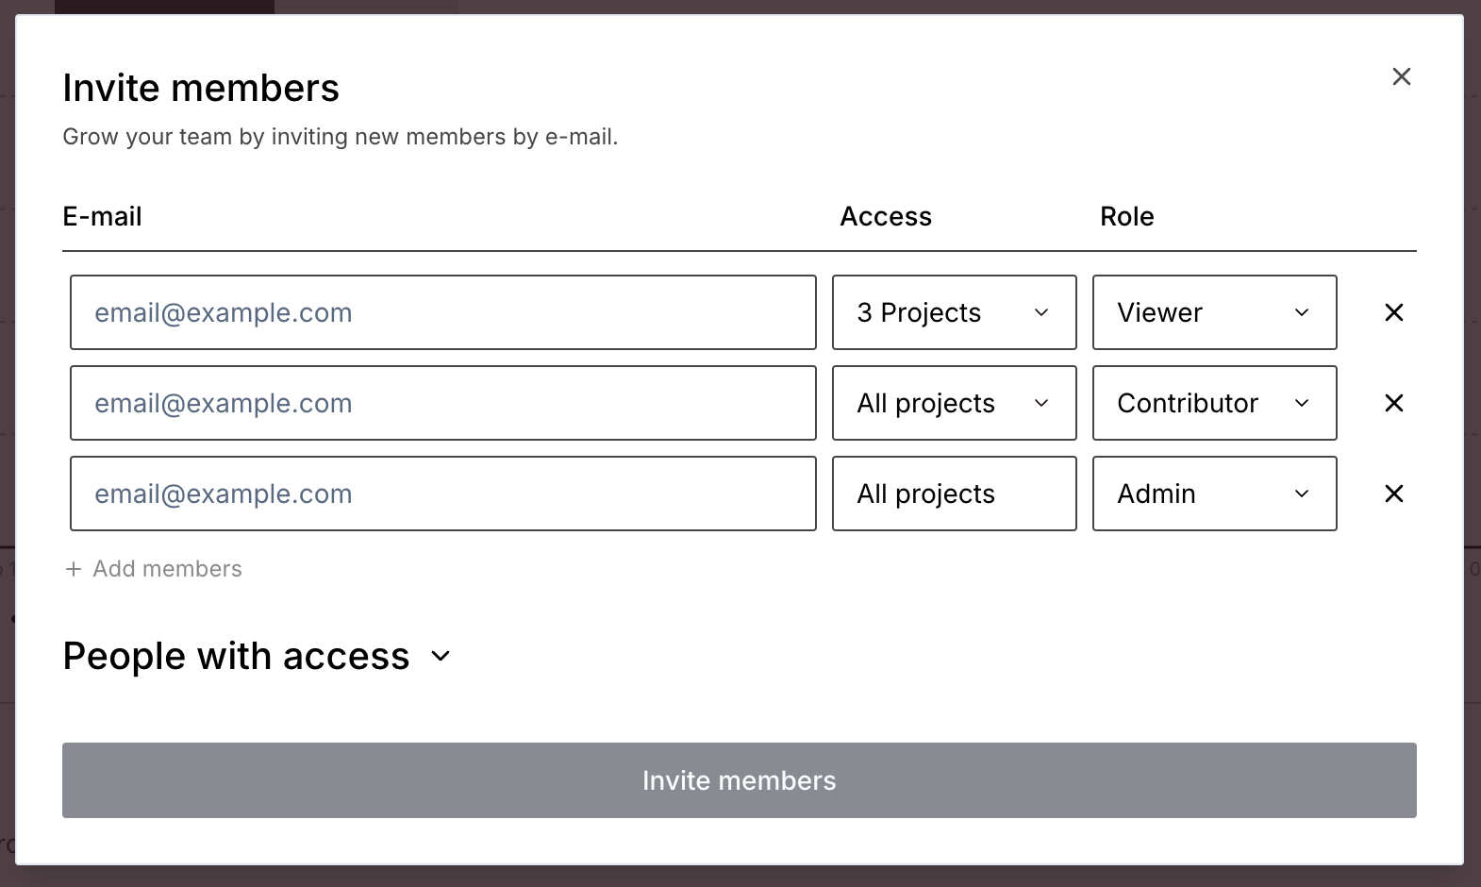Focus the third e-mail input field

coord(442,494)
